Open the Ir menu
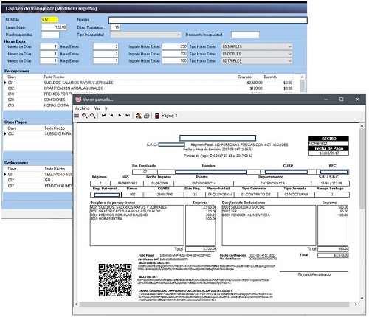The image size is (369, 317). tap(106, 108)
